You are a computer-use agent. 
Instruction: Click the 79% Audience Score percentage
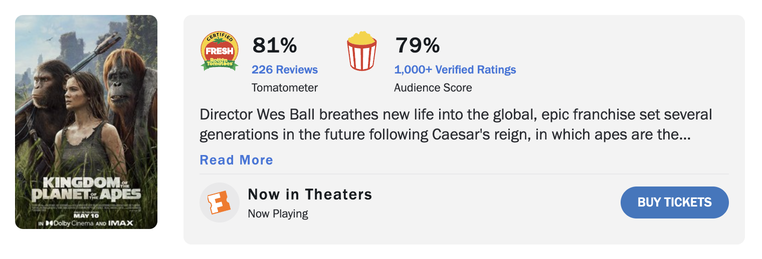[x=417, y=45]
